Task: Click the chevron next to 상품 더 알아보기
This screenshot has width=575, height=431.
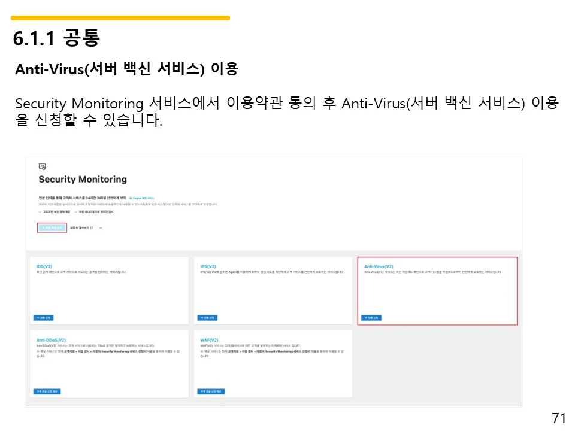Action: (x=100, y=227)
